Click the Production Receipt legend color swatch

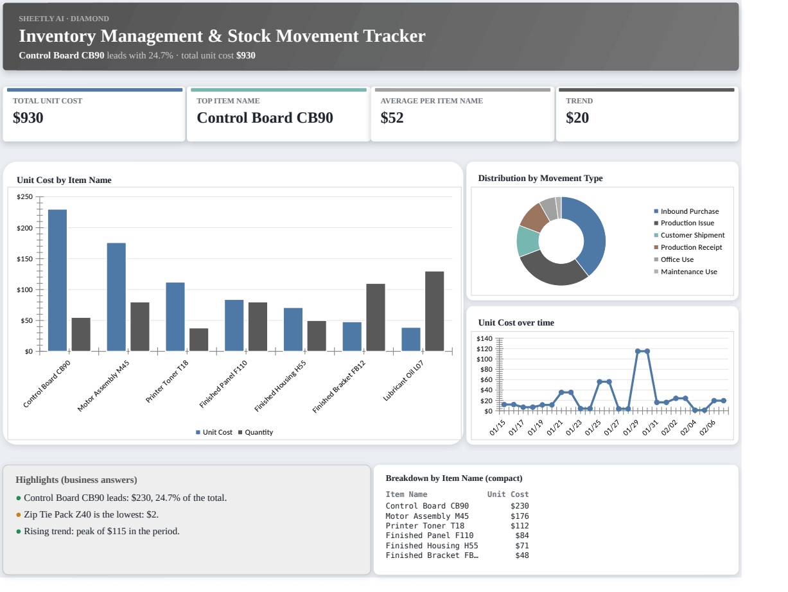(x=656, y=247)
